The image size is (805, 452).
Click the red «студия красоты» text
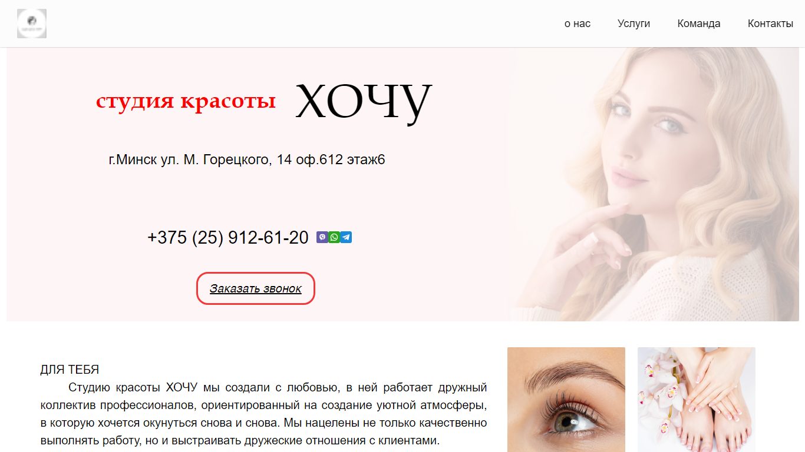[x=186, y=101]
